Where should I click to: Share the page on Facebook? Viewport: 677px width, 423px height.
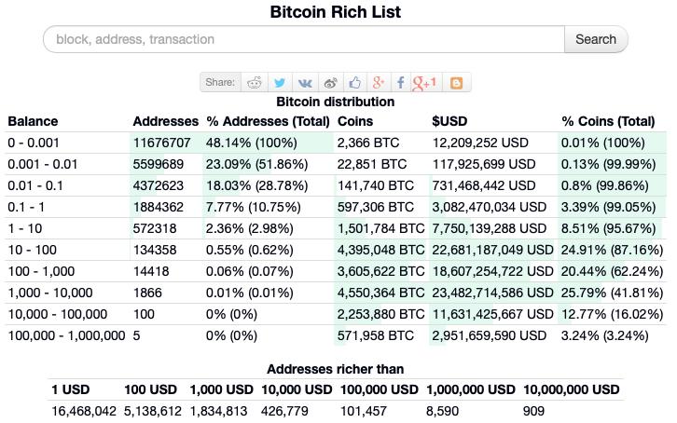coord(400,83)
